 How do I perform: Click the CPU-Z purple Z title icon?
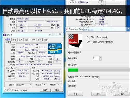(x=4, y=35)
